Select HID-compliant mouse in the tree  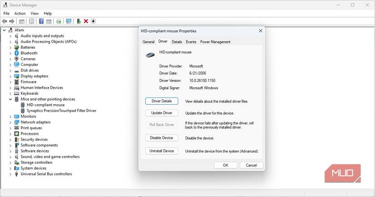click(x=45, y=105)
